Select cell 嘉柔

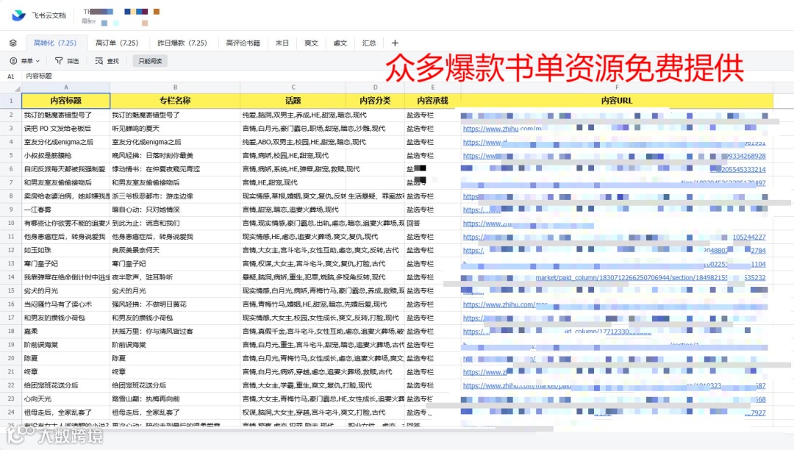[66, 332]
